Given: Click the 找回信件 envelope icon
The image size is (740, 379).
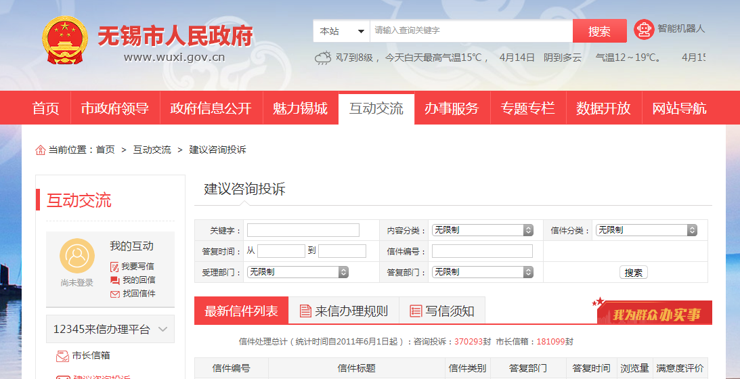Looking at the screenshot, I should coord(114,294).
